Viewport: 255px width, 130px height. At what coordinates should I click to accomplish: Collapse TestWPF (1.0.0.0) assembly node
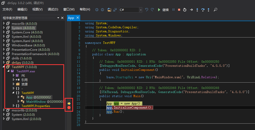[x=4, y=67]
